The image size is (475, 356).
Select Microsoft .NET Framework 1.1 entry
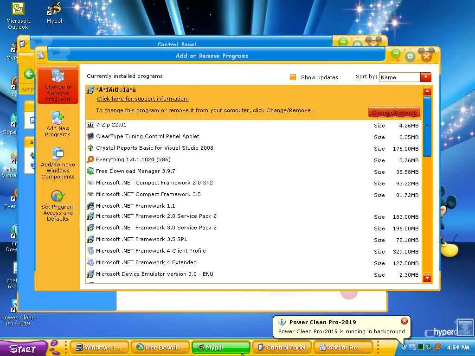pyautogui.click(x=254, y=206)
